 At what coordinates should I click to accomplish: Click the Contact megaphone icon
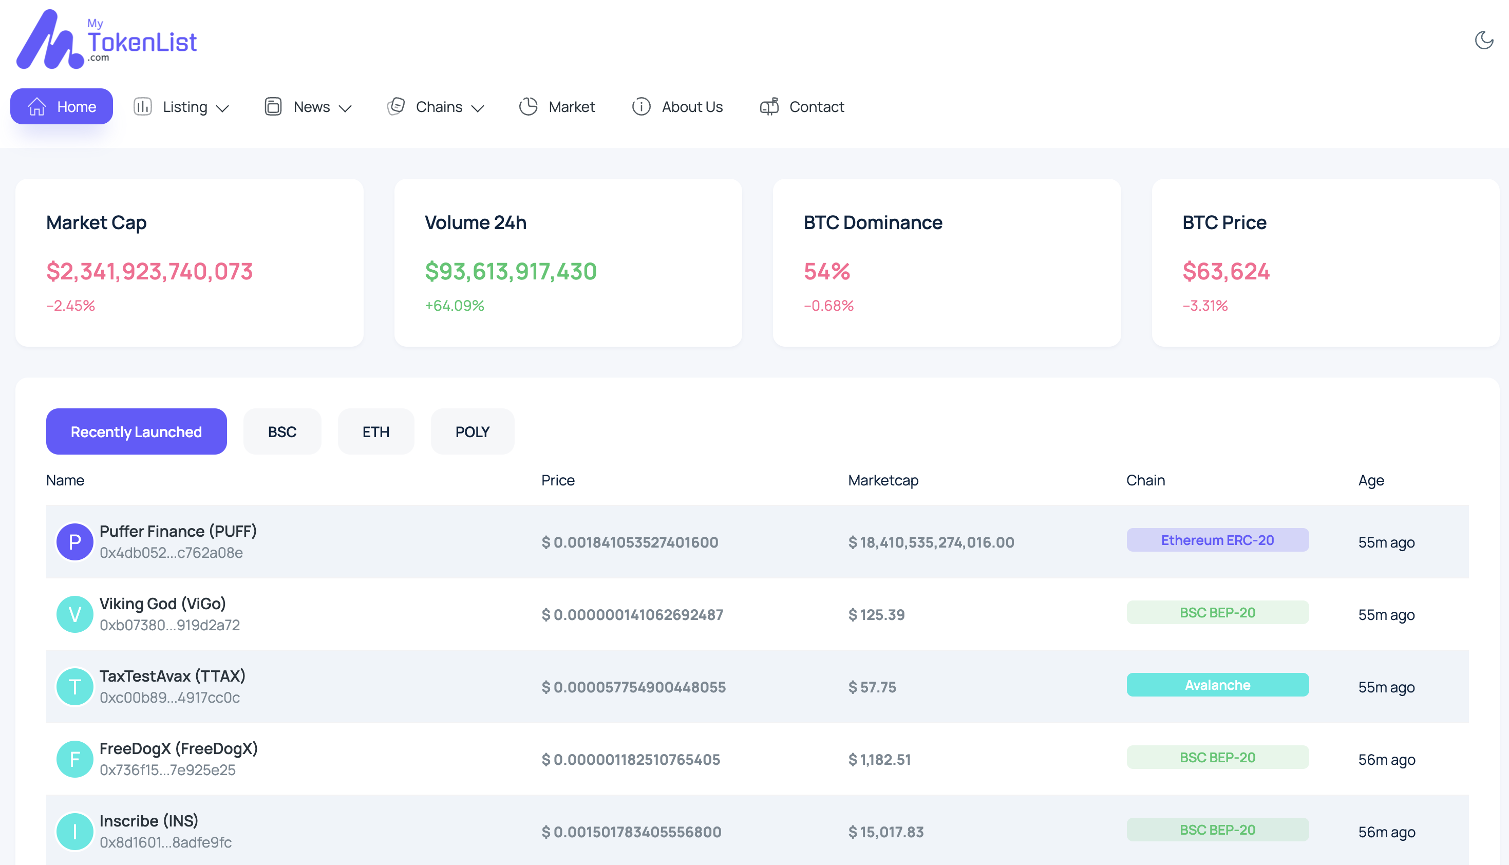tap(769, 106)
